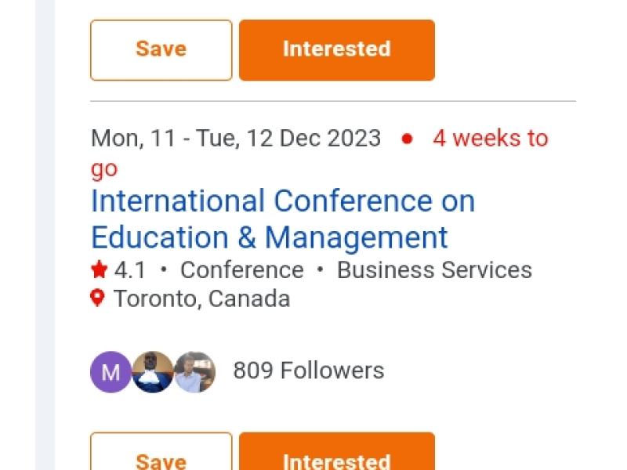627x470 pixels.
Task: Click the red location pin icon
Action: coord(98,298)
